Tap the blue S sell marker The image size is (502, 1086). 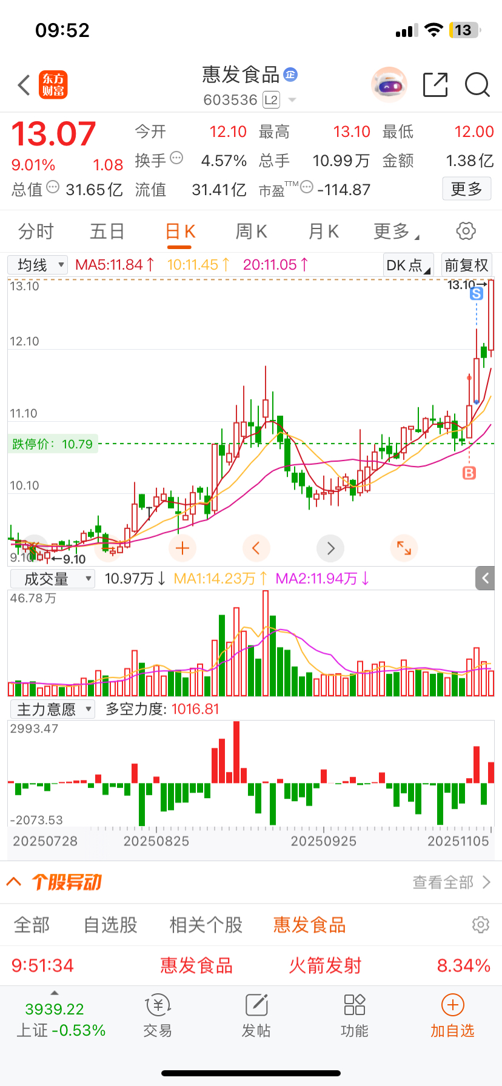tap(477, 294)
